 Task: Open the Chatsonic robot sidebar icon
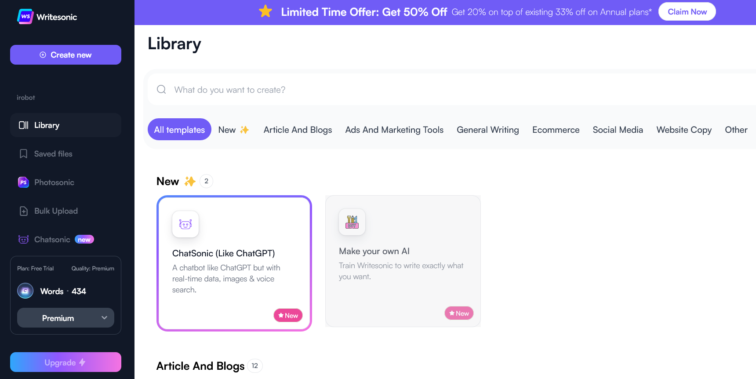coord(23,240)
